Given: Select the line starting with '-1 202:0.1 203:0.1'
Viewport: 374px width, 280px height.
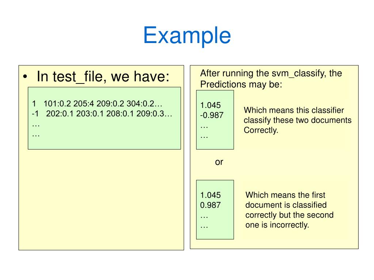Looking at the screenshot, I should (102, 114).
